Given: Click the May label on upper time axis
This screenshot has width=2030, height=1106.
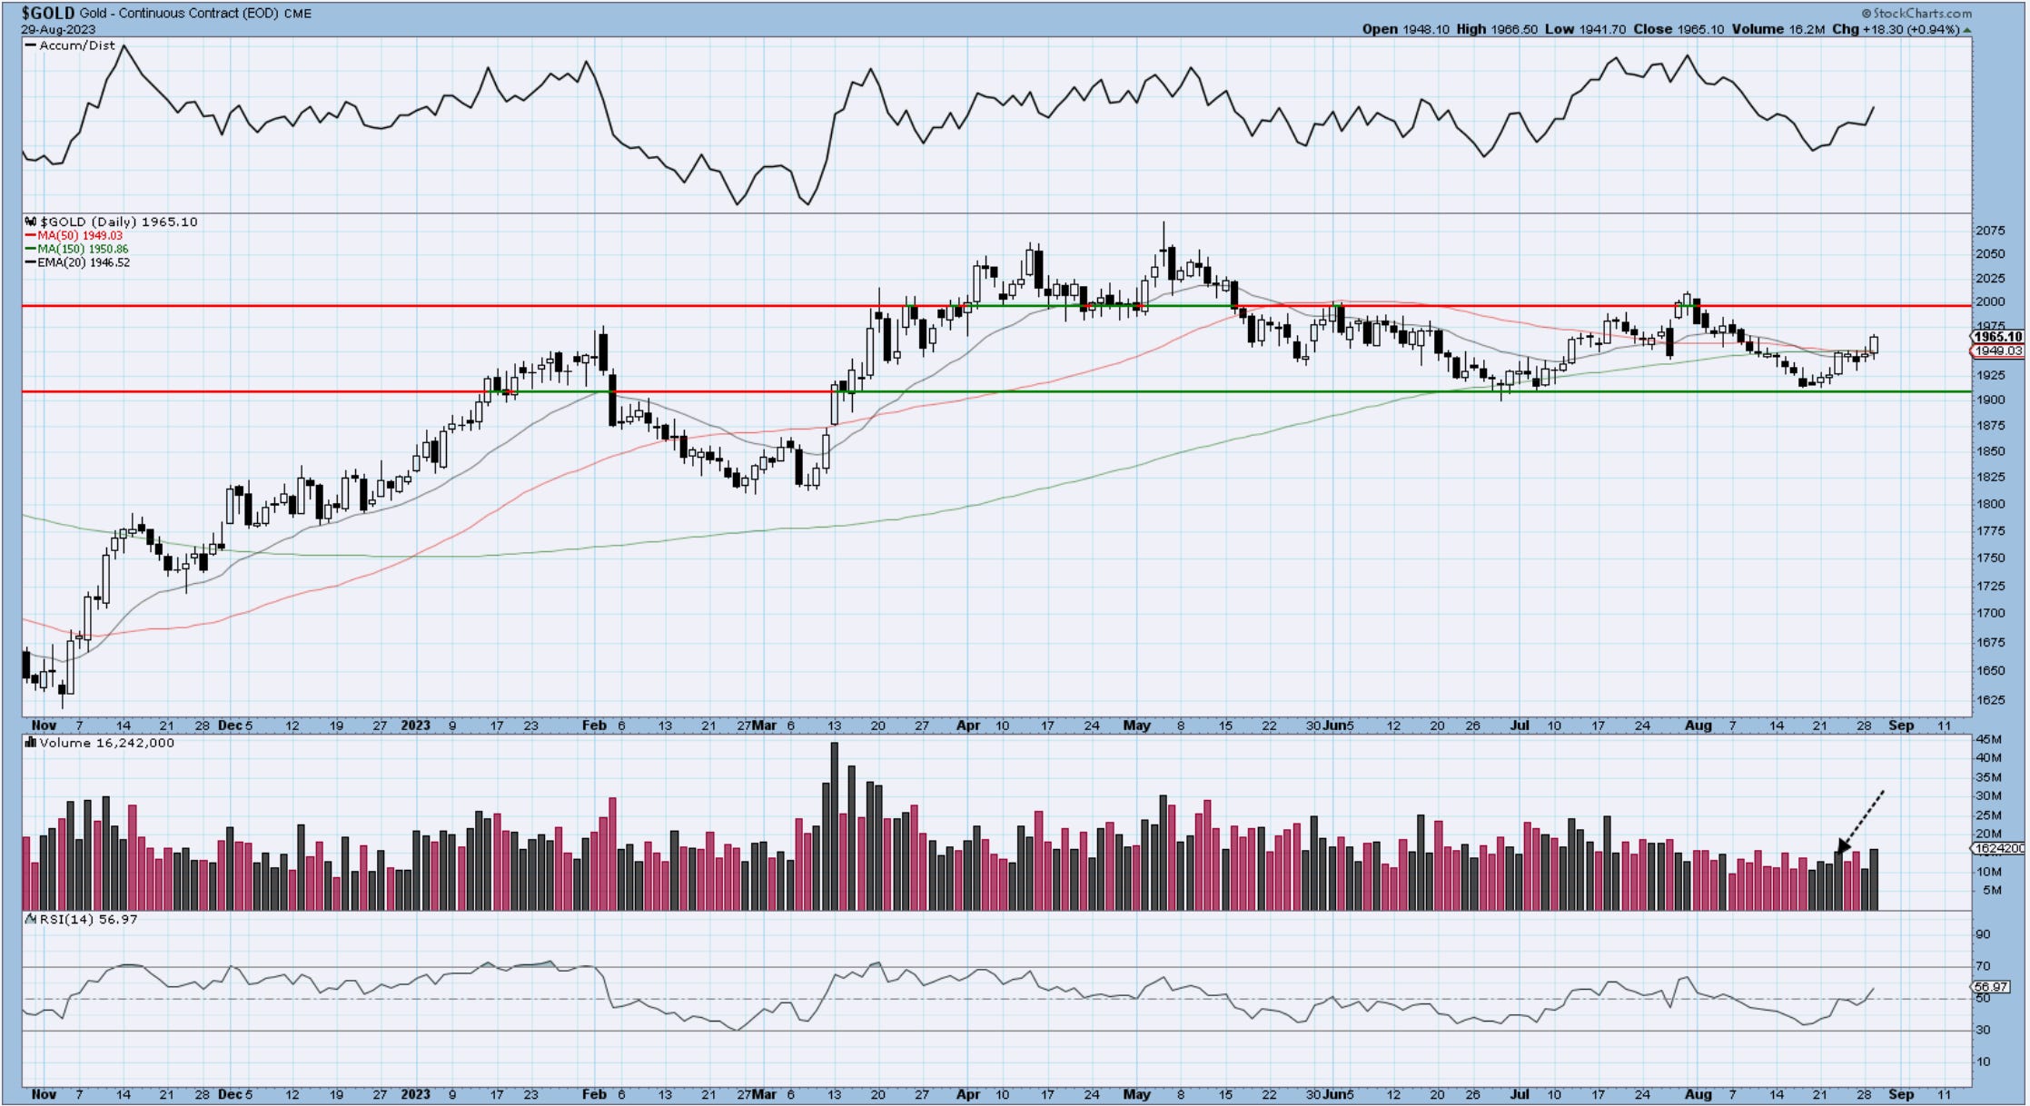Looking at the screenshot, I should [x=1136, y=726].
